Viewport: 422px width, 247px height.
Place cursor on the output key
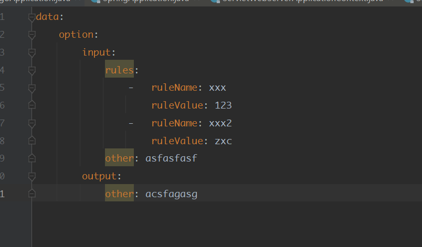pyautogui.click(x=99, y=176)
